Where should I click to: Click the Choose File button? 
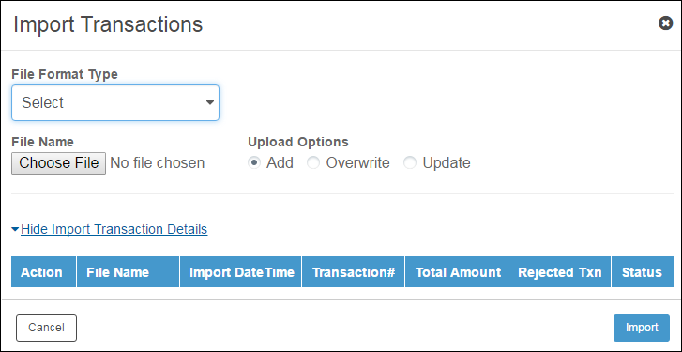click(x=59, y=163)
